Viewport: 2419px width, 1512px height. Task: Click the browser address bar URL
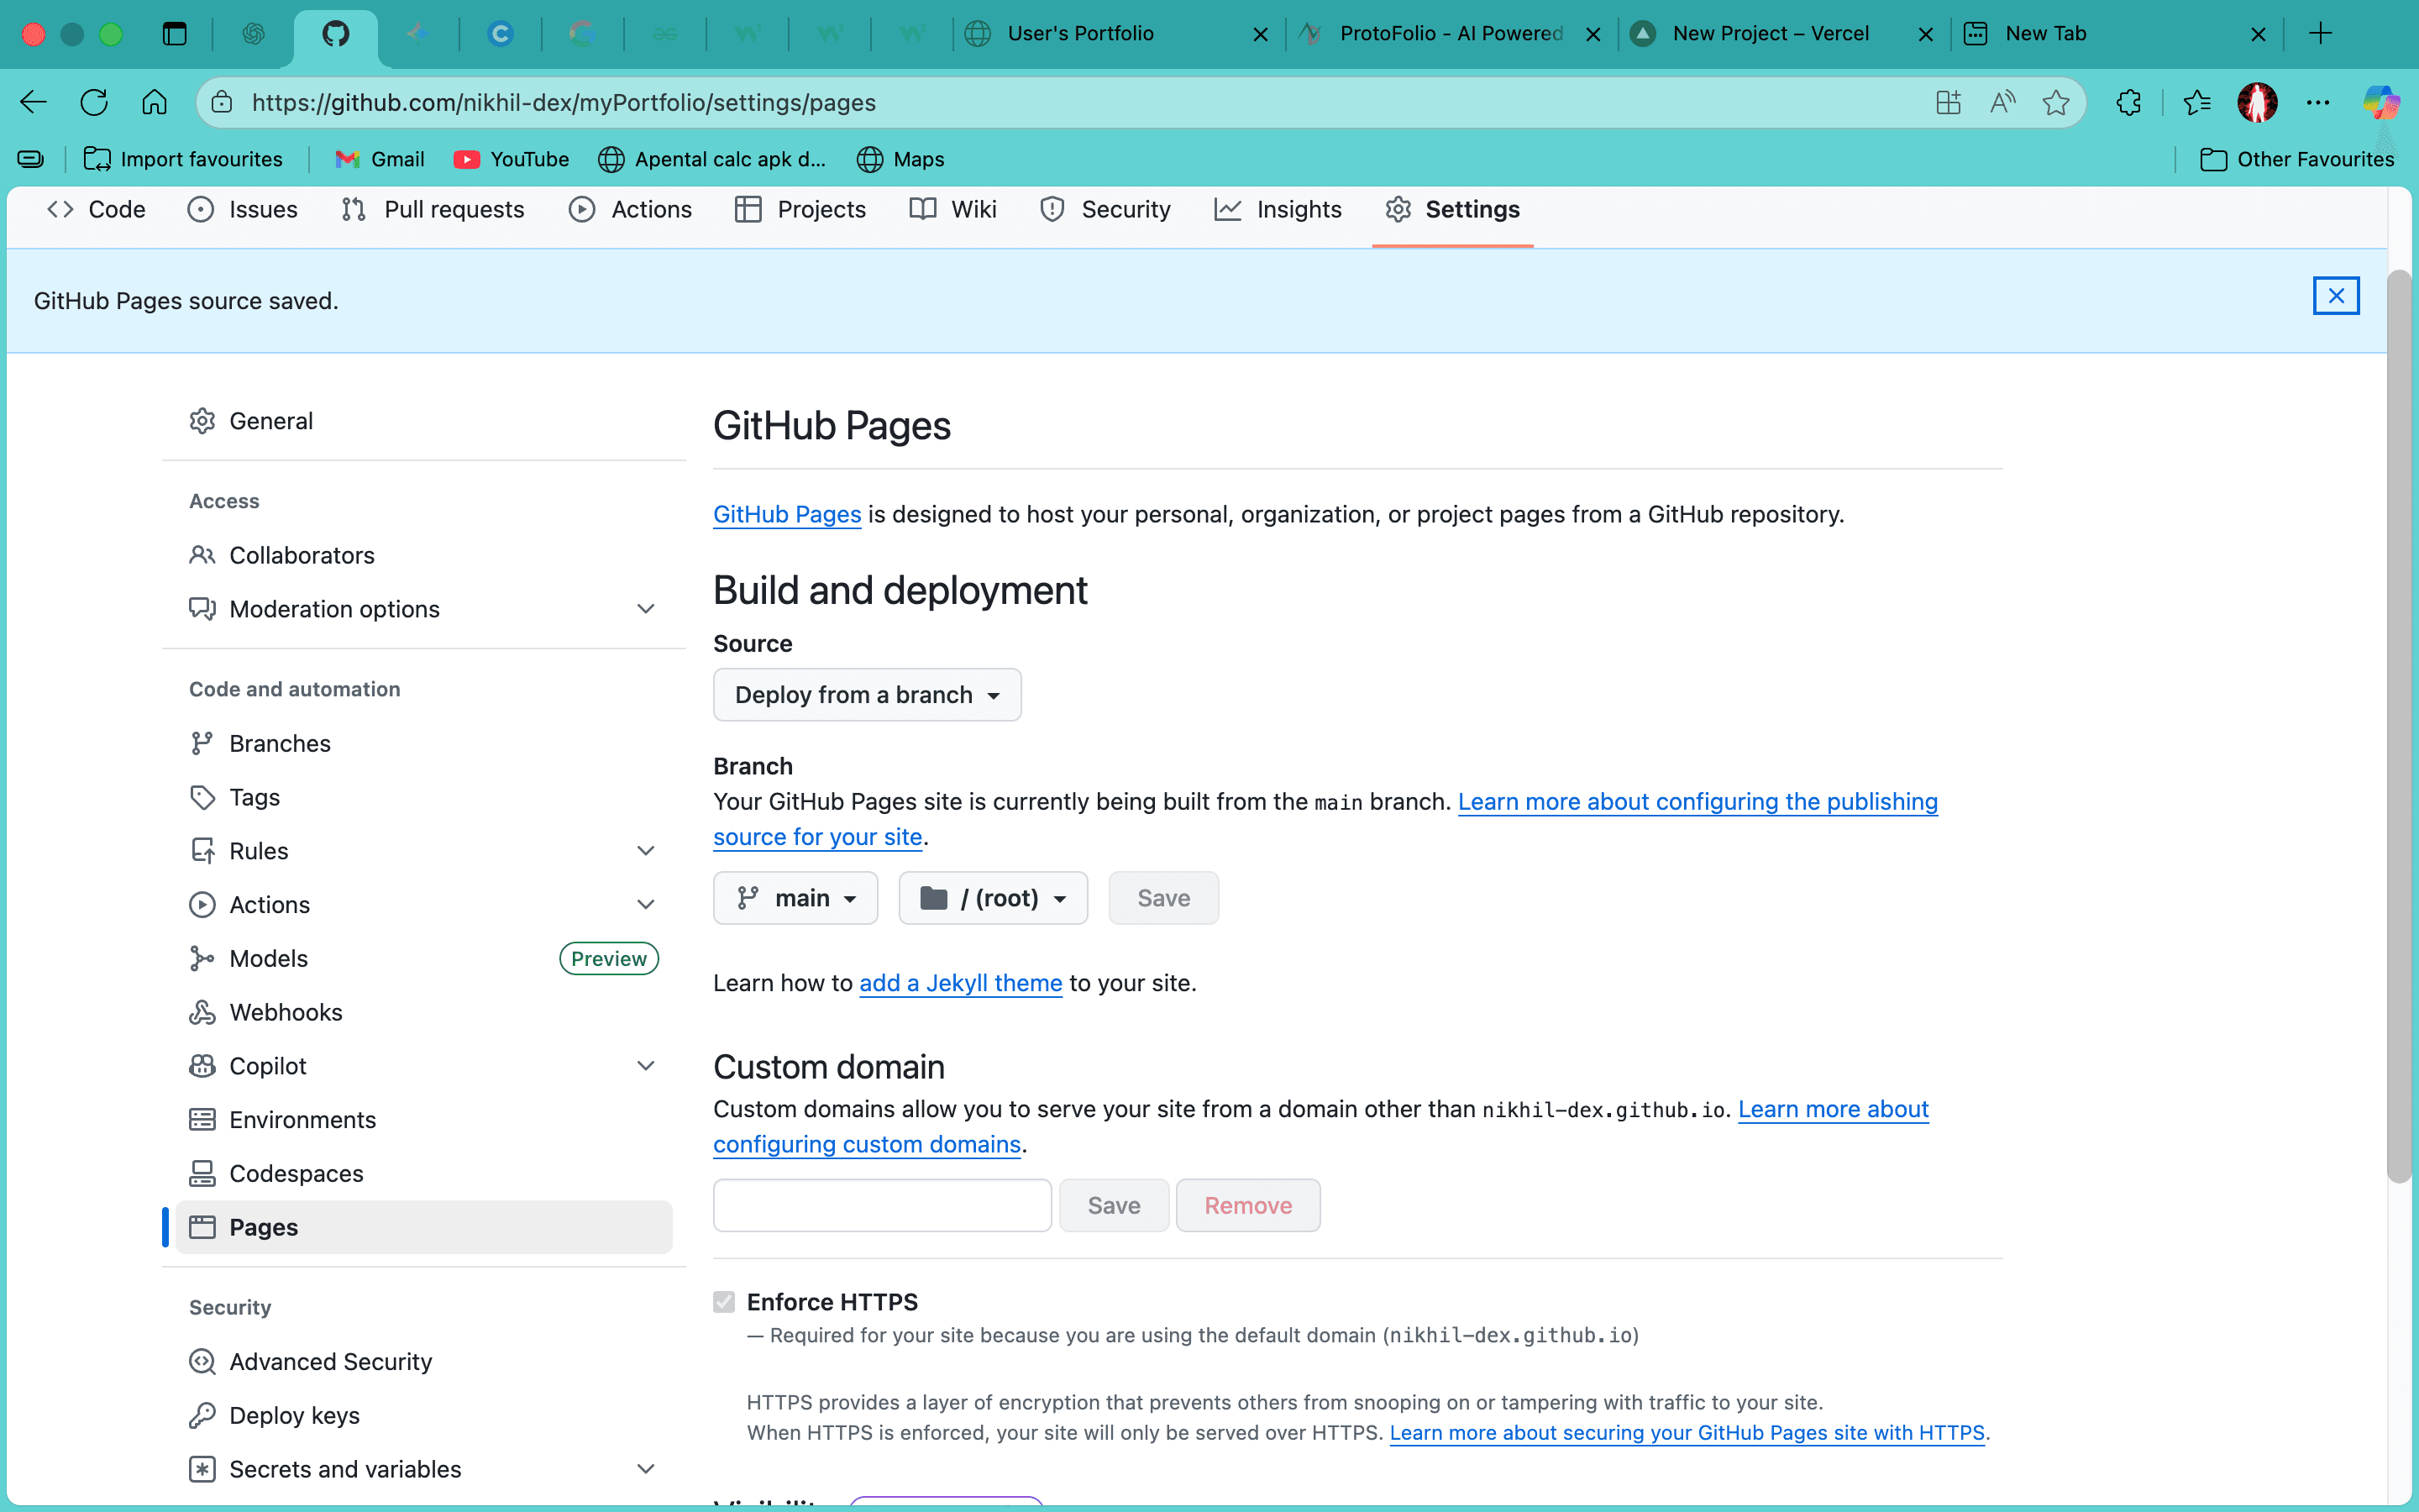click(564, 102)
